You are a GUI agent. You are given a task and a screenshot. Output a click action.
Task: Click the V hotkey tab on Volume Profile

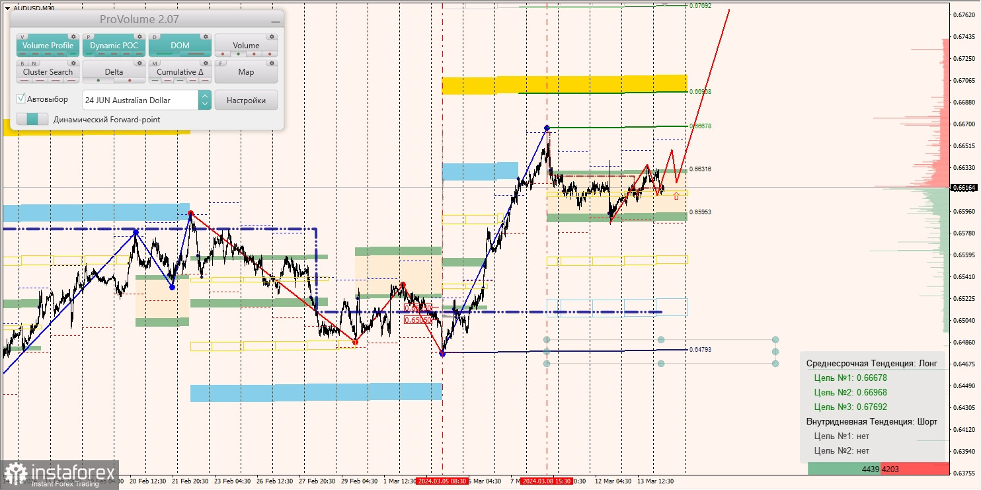coord(23,37)
